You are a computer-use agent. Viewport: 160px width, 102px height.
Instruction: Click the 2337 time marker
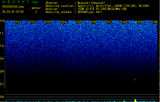(109, 22)
